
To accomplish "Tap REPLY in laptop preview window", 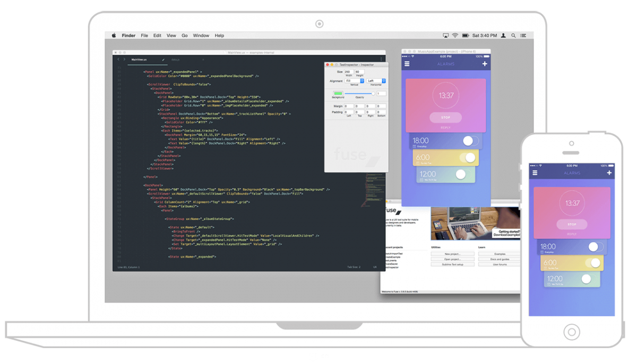I will pyautogui.click(x=446, y=128).
